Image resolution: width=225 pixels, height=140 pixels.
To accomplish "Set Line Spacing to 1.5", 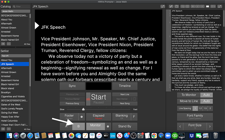I will (x=205, y=108).
